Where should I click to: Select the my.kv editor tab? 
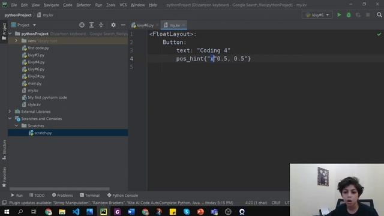pos(175,25)
